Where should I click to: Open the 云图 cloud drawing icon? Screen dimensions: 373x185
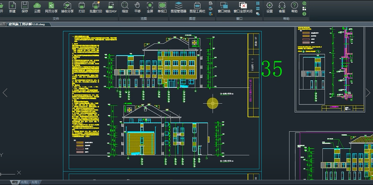pyautogui.click(x=37, y=7)
